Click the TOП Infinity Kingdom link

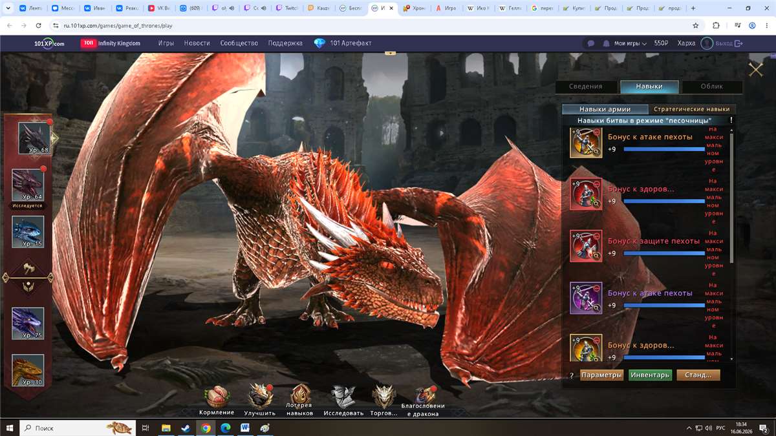[x=111, y=43]
